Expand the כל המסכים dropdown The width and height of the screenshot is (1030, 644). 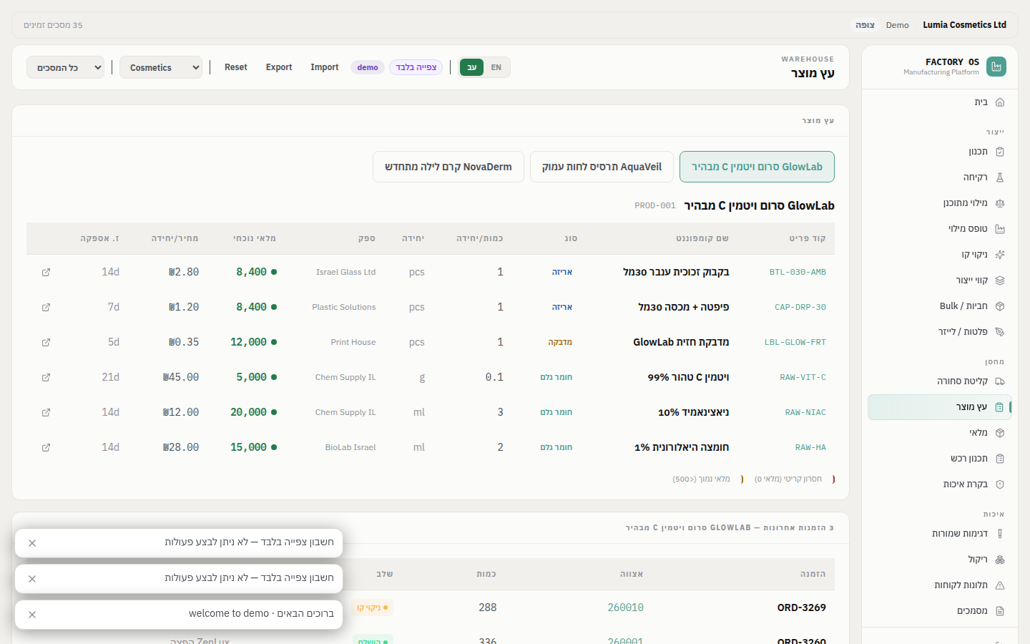[66, 67]
